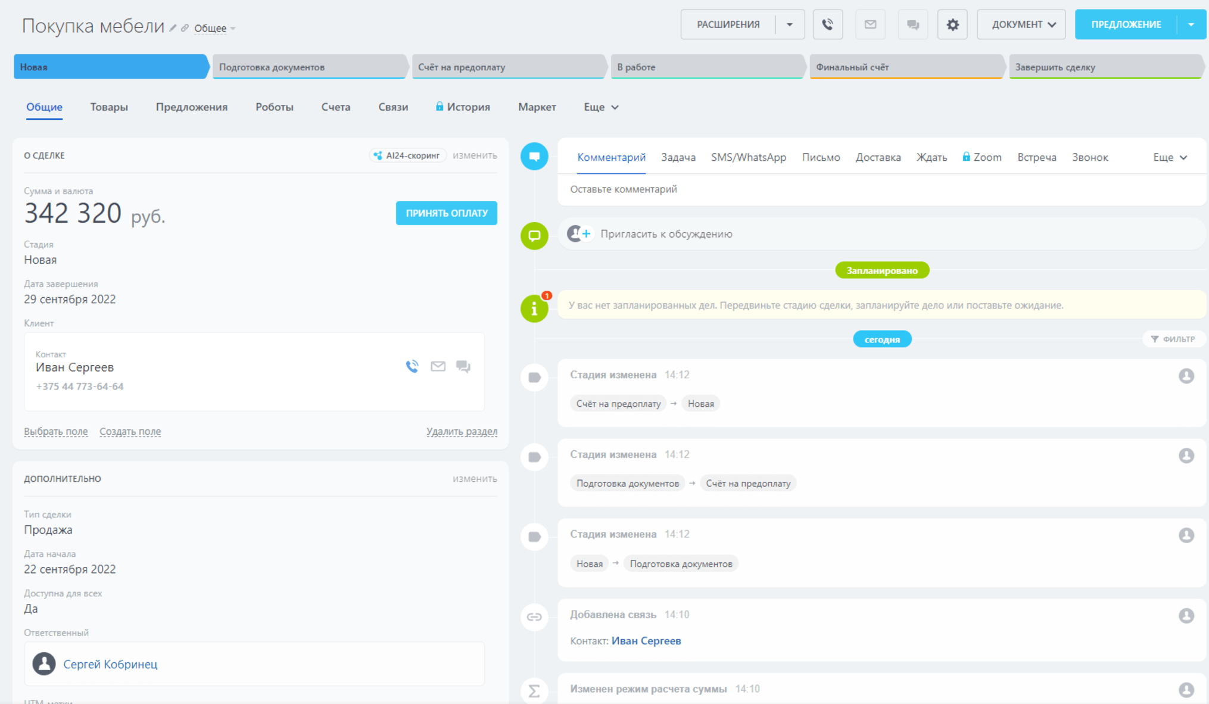Select the Ждать timeline tab
This screenshot has width=1209, height=704.
pos(931,157)
